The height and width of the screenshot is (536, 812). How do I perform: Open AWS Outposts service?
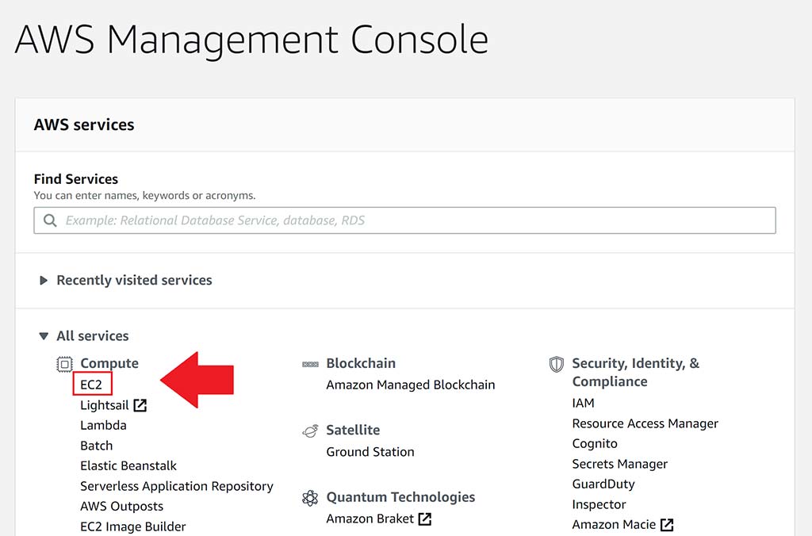[x=121, y=506]
